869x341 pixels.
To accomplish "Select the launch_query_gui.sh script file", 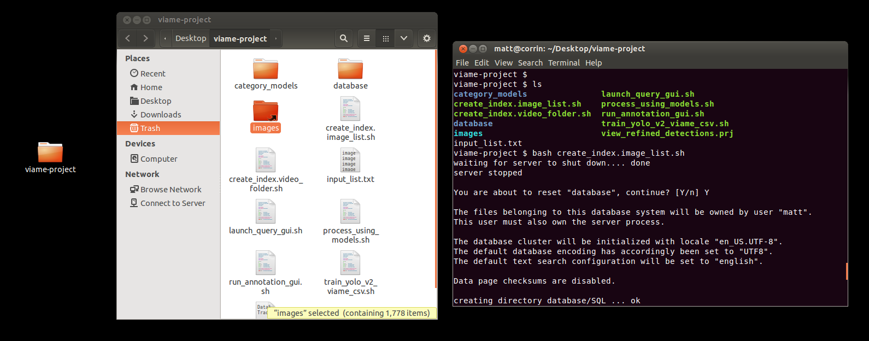I will click(266, 211).
